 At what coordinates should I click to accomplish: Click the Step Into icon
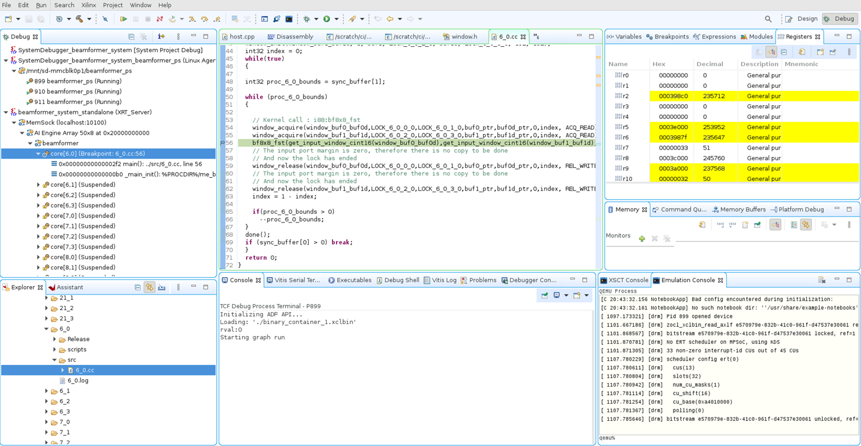[192, 19]
